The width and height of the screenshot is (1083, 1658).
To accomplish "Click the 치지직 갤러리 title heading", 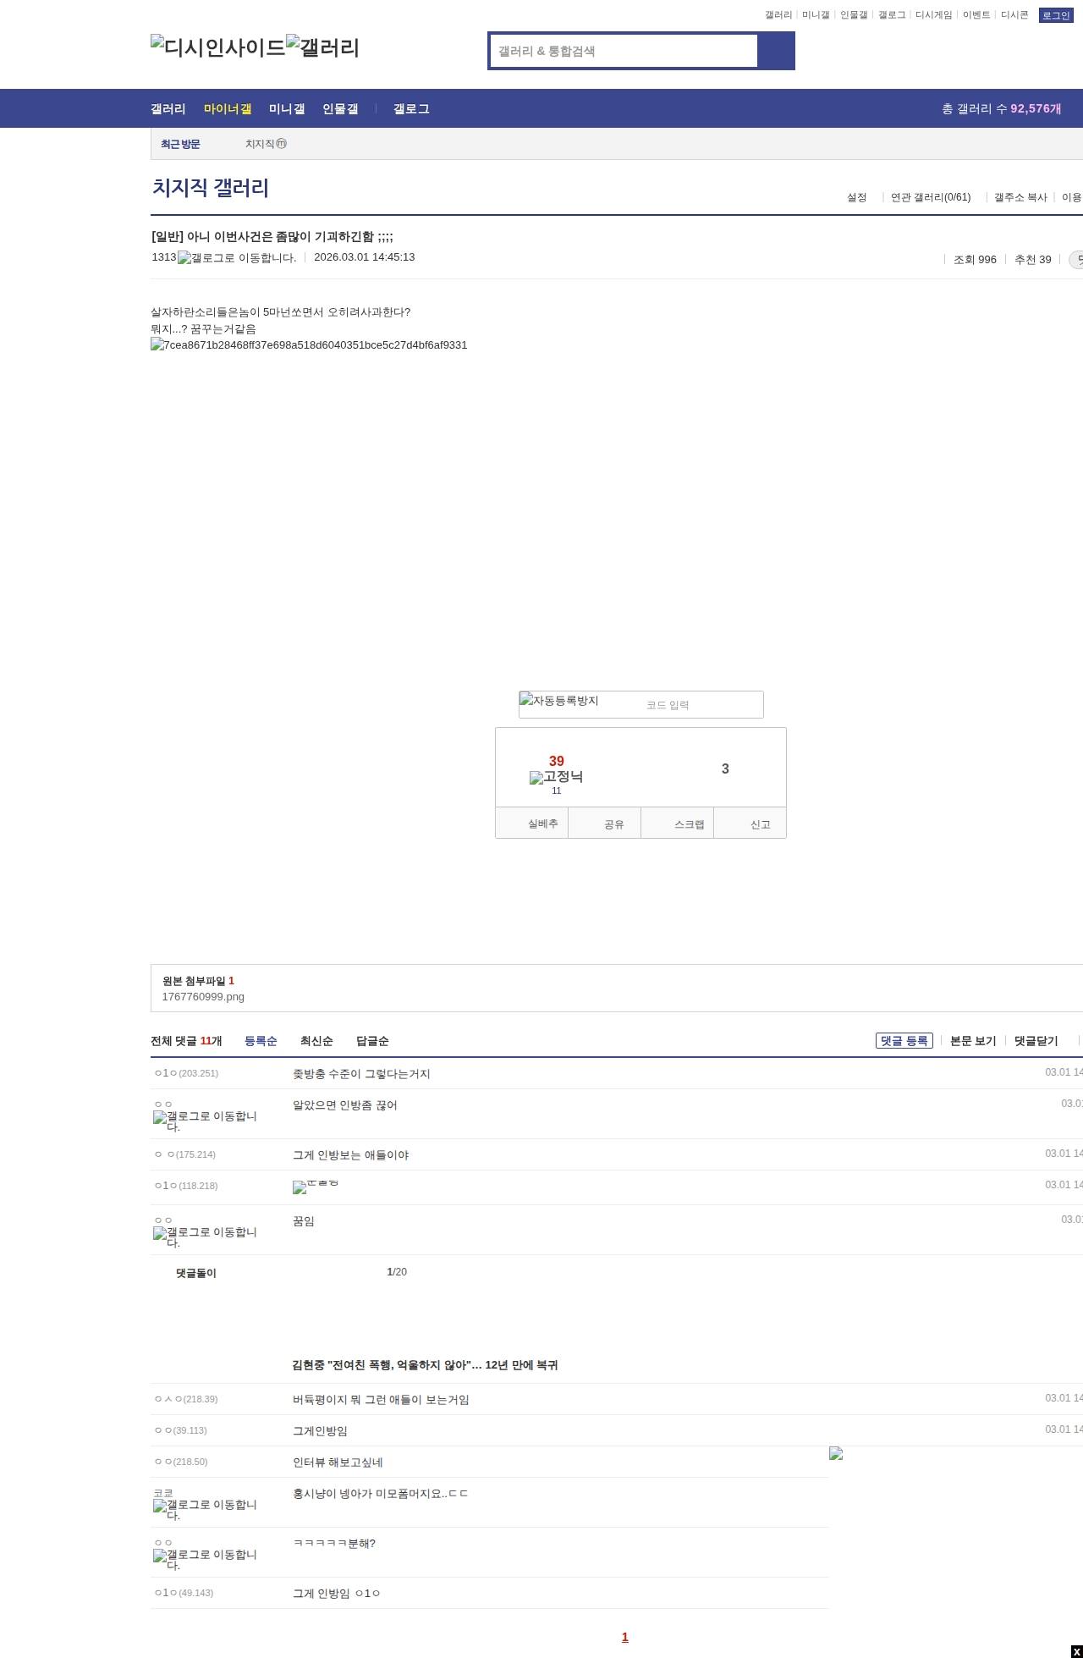I will point(211,187).
